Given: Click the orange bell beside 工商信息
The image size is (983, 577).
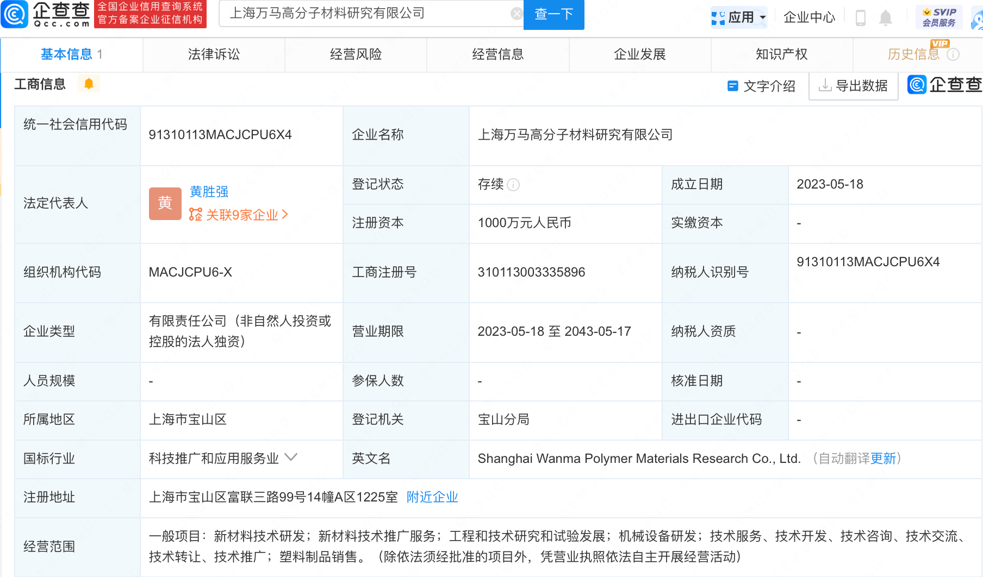Looking at the screenshot, I should tap(89, 84).
